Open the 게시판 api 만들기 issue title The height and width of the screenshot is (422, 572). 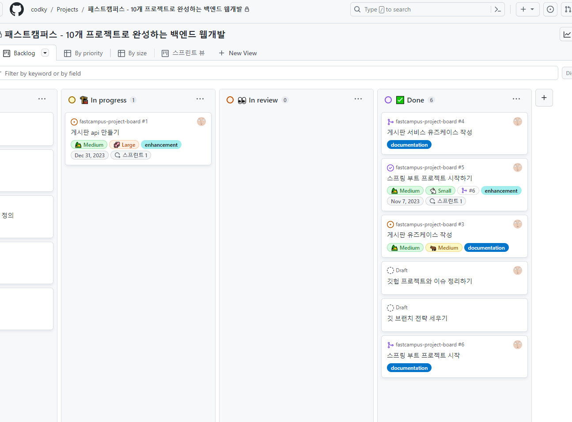[x=95, y=132]
